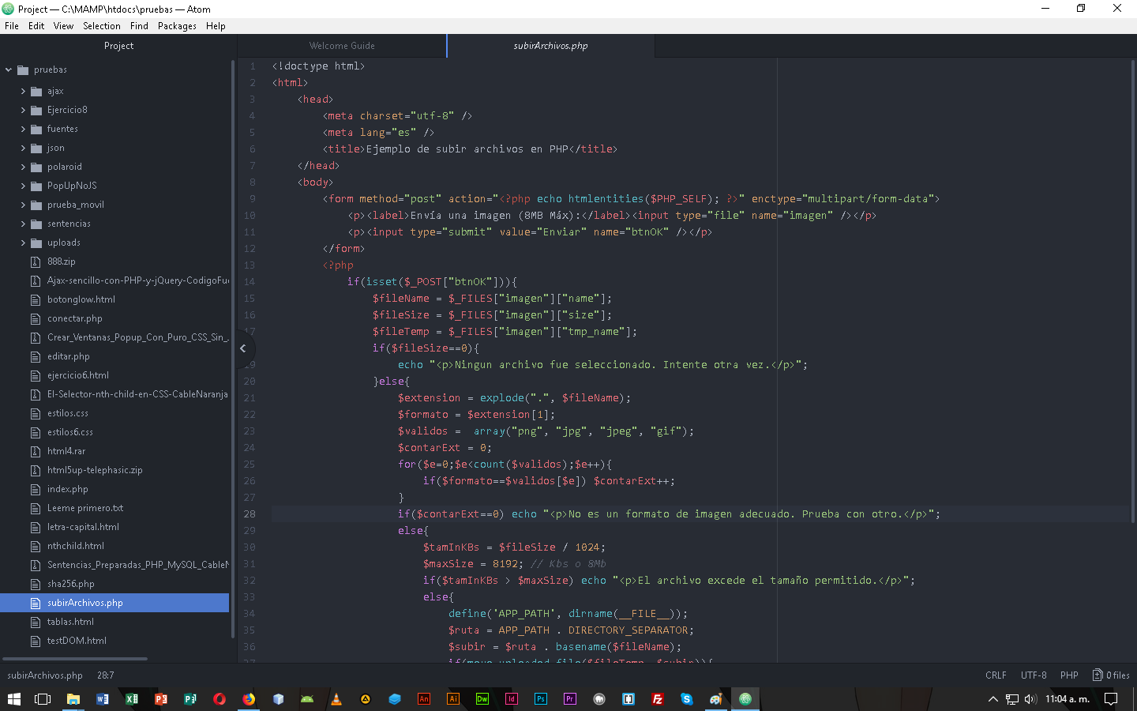
Task: Open the volume control in system tray
Action: click(1030, 698)
